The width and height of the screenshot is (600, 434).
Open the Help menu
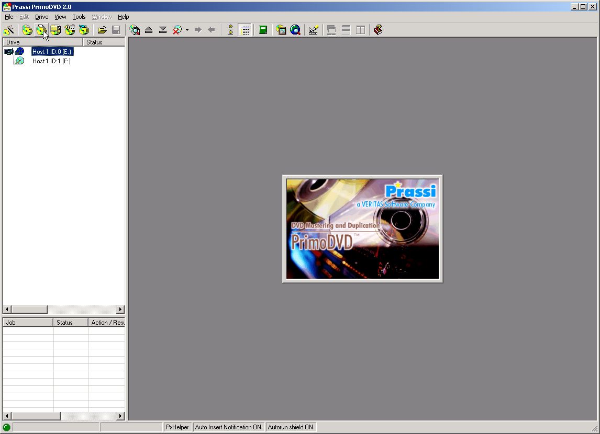(x=123, y=17)
